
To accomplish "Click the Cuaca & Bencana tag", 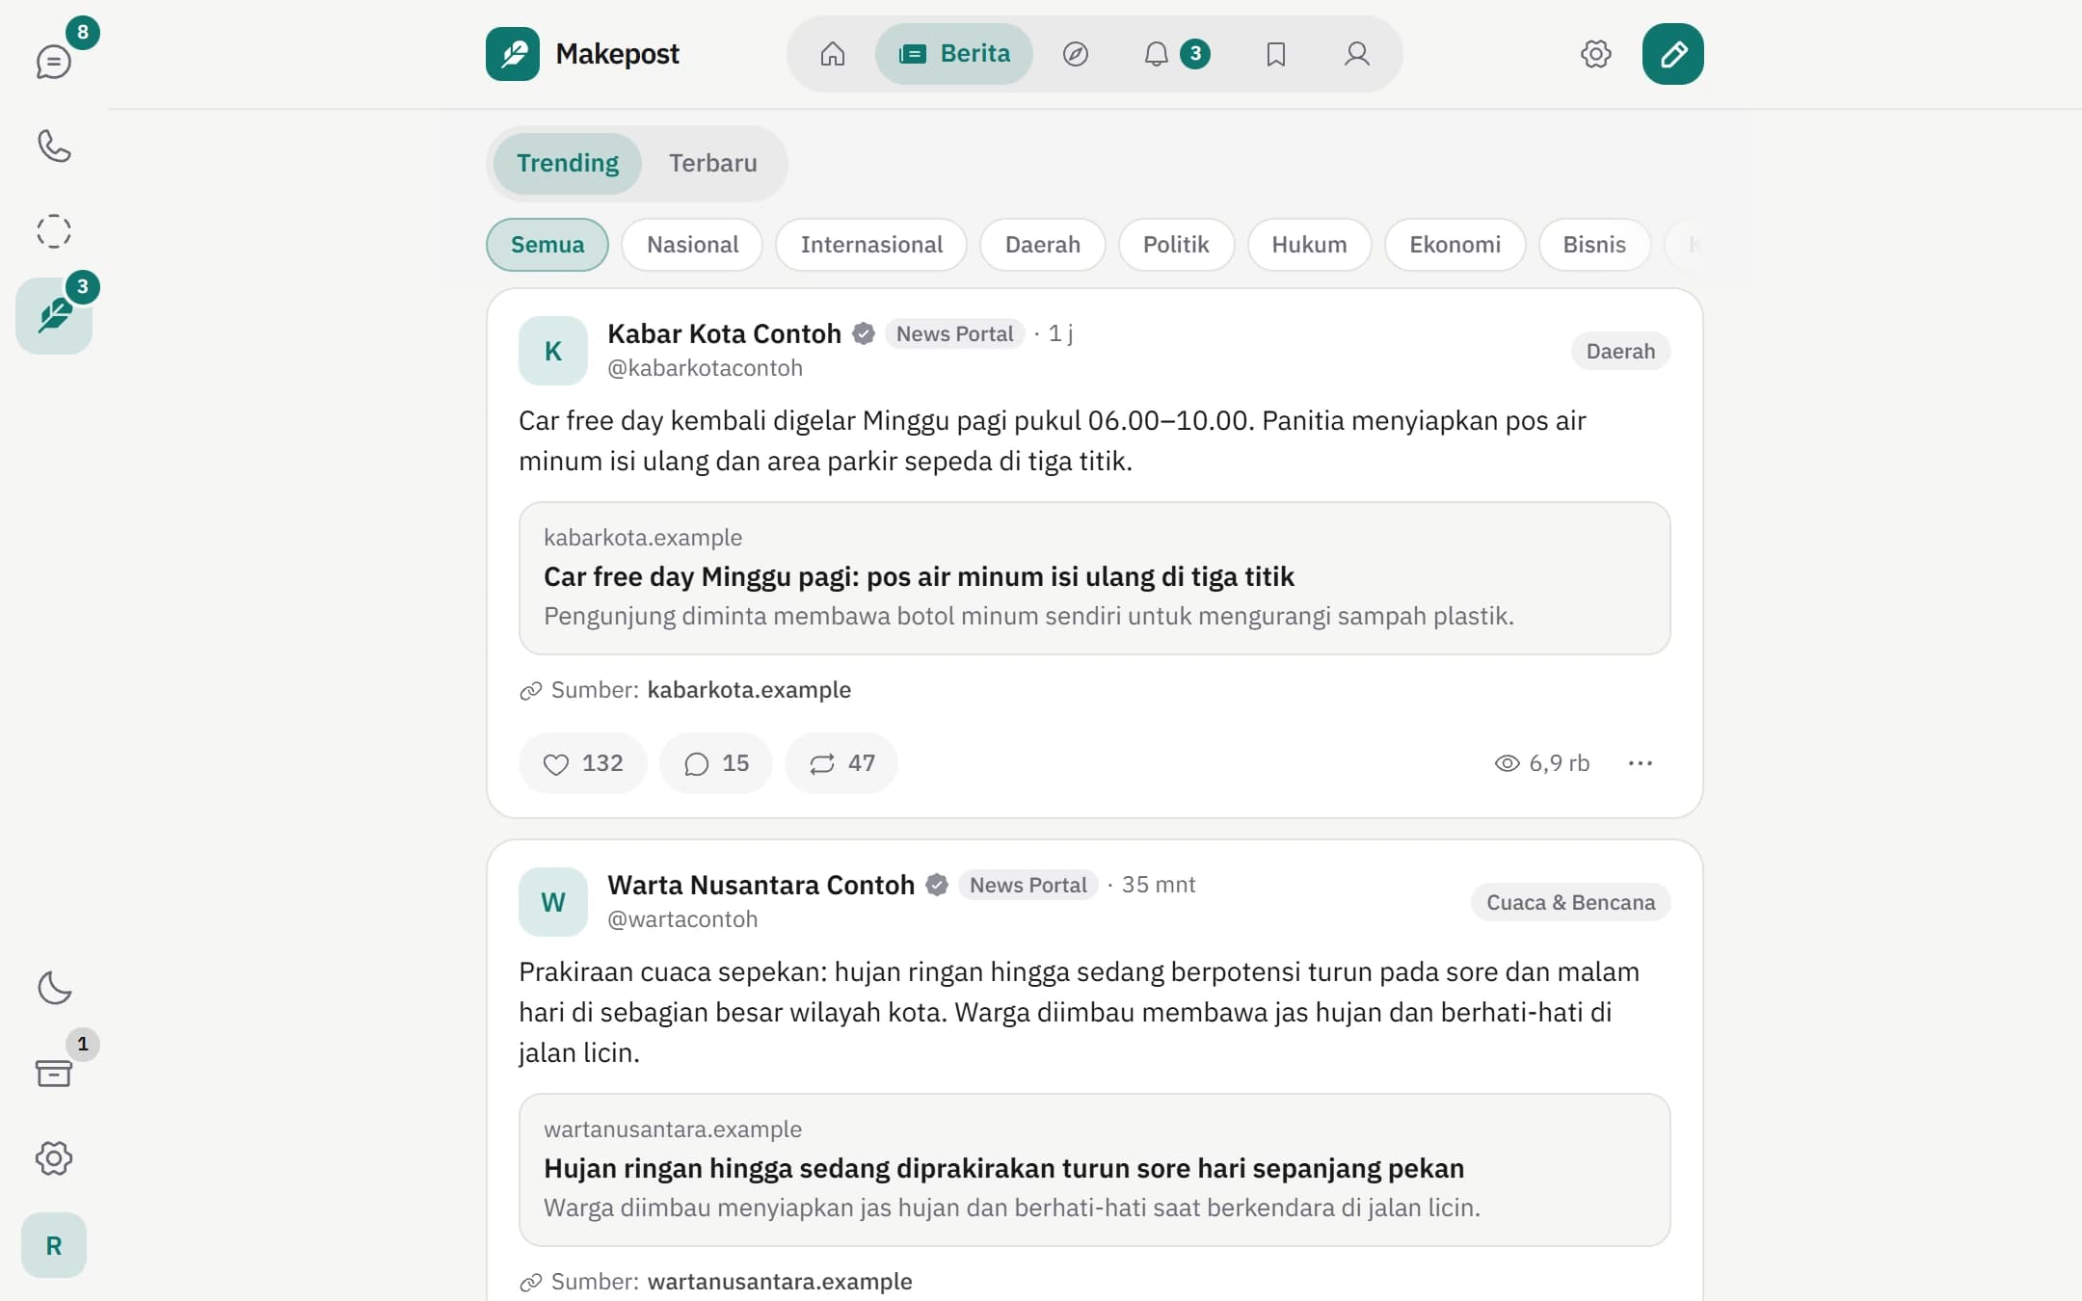I will pyautogui.click(x=1571, y=902).
